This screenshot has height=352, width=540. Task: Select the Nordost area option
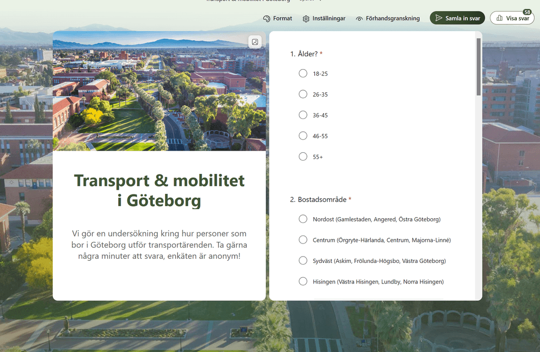point(303,219)
